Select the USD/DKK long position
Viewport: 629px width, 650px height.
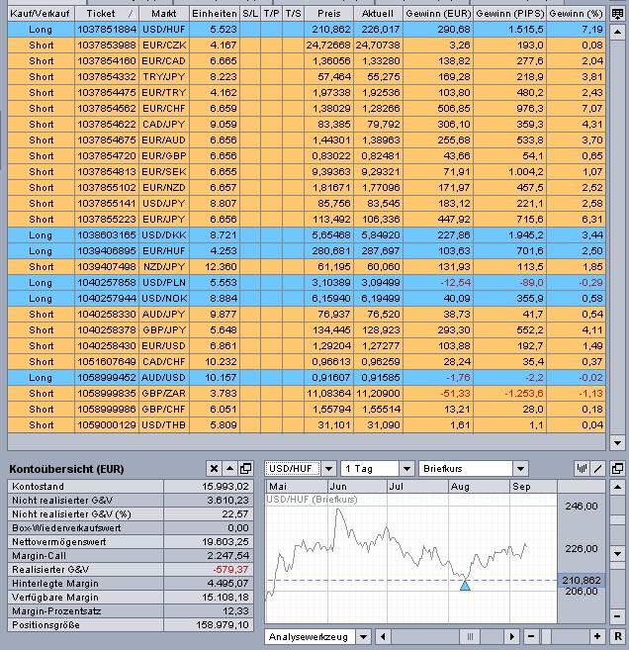pyautogui.click(x=307, y=235)
